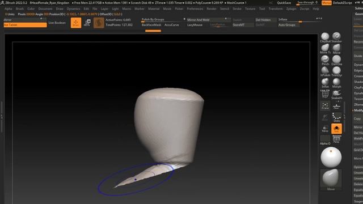
Task: Adjust the LazyRadius slider
Action: [x=218, y=25]
